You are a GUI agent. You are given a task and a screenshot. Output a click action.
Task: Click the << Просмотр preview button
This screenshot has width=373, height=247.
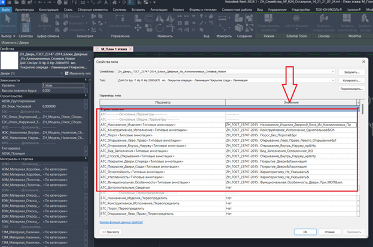(111, 232)
